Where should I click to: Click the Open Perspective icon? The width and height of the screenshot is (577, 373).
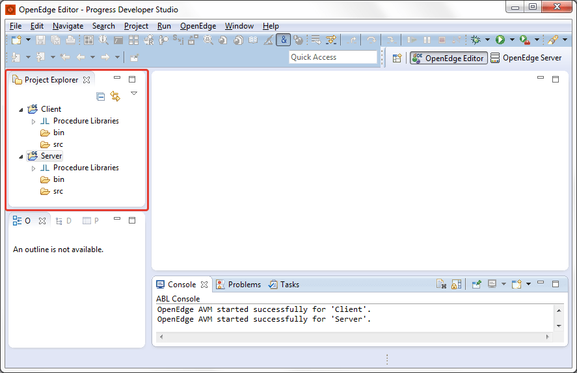coord(397,58)
